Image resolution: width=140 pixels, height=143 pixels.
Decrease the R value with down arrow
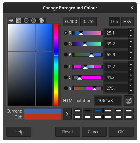coord(131,36)
